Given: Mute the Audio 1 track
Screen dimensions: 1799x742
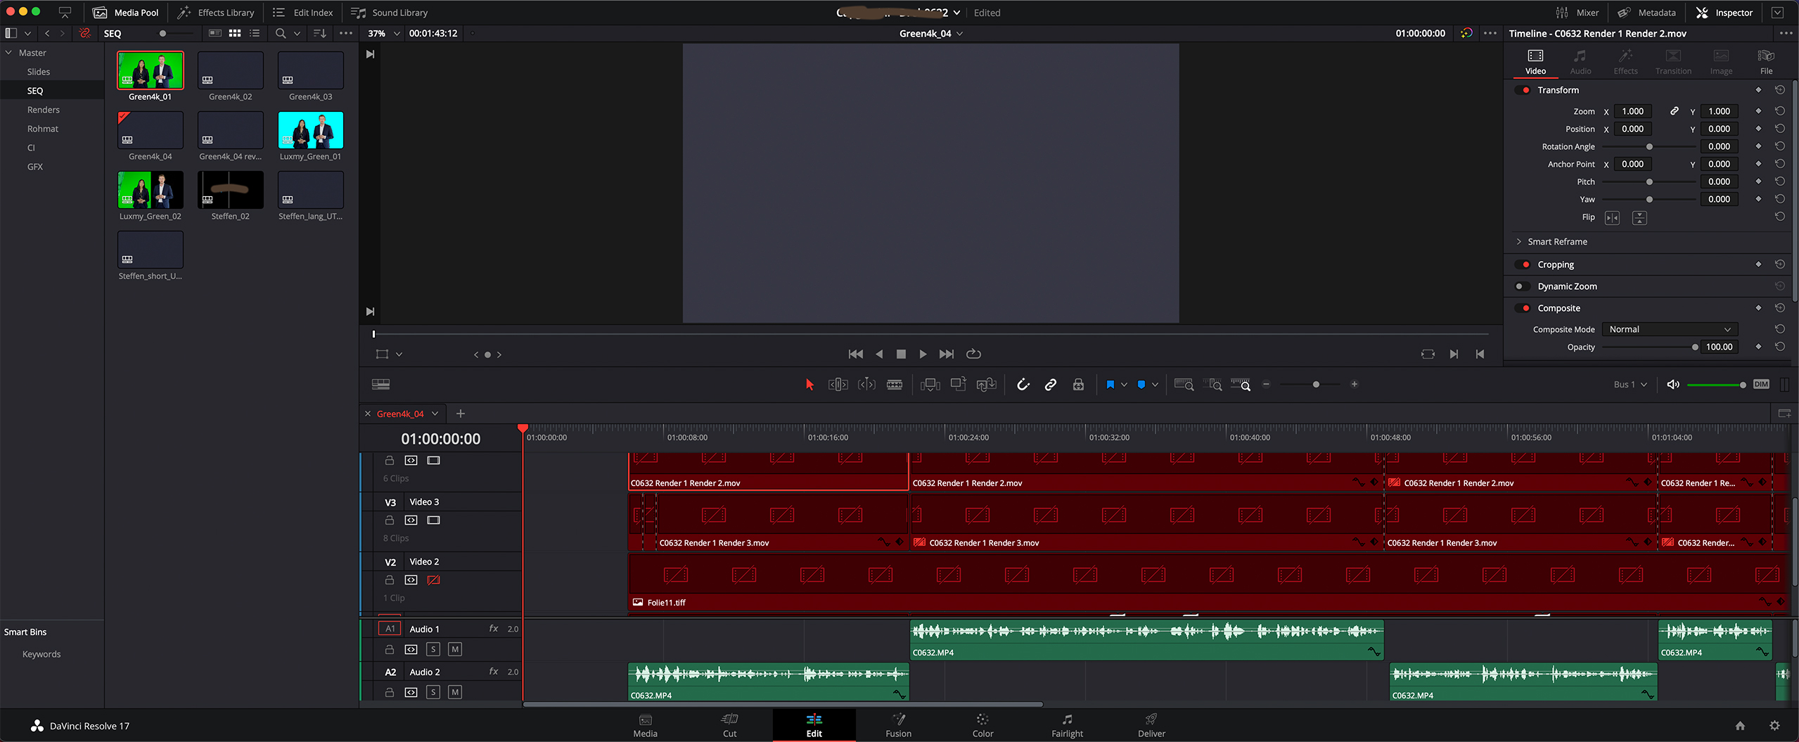Looking at the screenshot, I should coord(455,649).
